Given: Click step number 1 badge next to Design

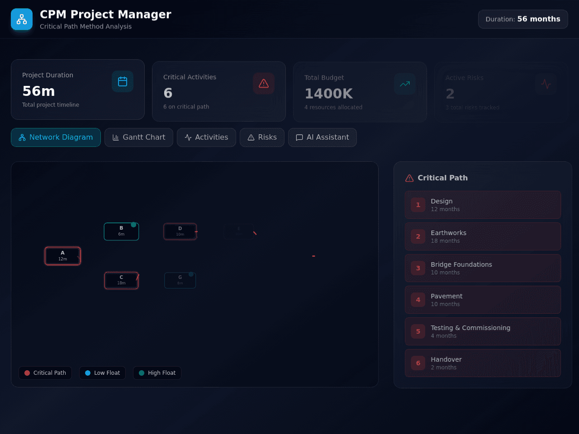Looking at the screenshot, I should point(418,205).
